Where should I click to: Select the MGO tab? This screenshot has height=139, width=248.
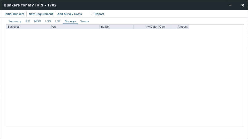pyautogui.click(x=37, y=21)
